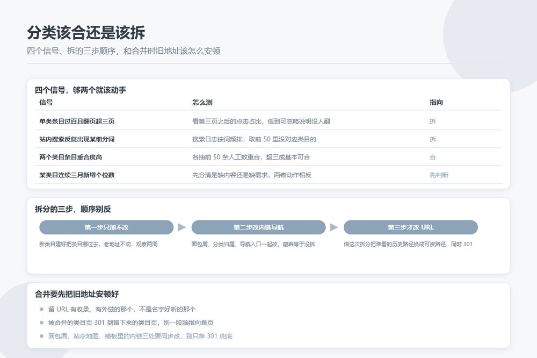
Task: Click the heading 拆分的三步，顺序别反
Action: [73, 209]
